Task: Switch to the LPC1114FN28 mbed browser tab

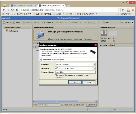Action: pos(22,6)
